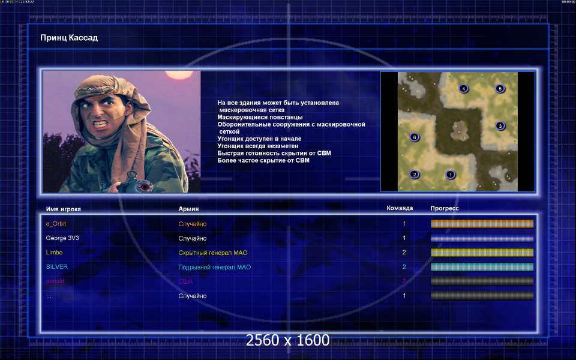Click 'Подрывной генерал МАО' army text
This screenshot has height=360, width=576.
215,267
